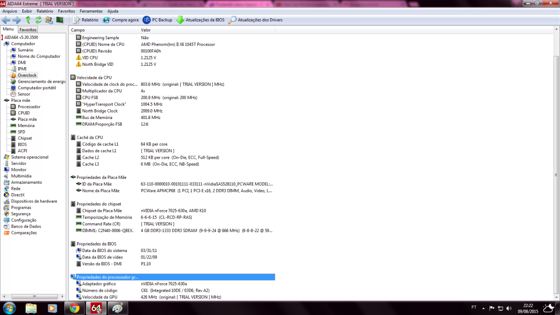The height and width of the screenshot is (315, 560).
Task: Click the volume icon in the system tray
Action: click(x=509, y=308)
